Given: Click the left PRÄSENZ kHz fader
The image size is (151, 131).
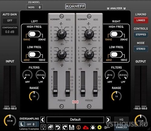Looking at the screenshot, I should click(68, 91).
